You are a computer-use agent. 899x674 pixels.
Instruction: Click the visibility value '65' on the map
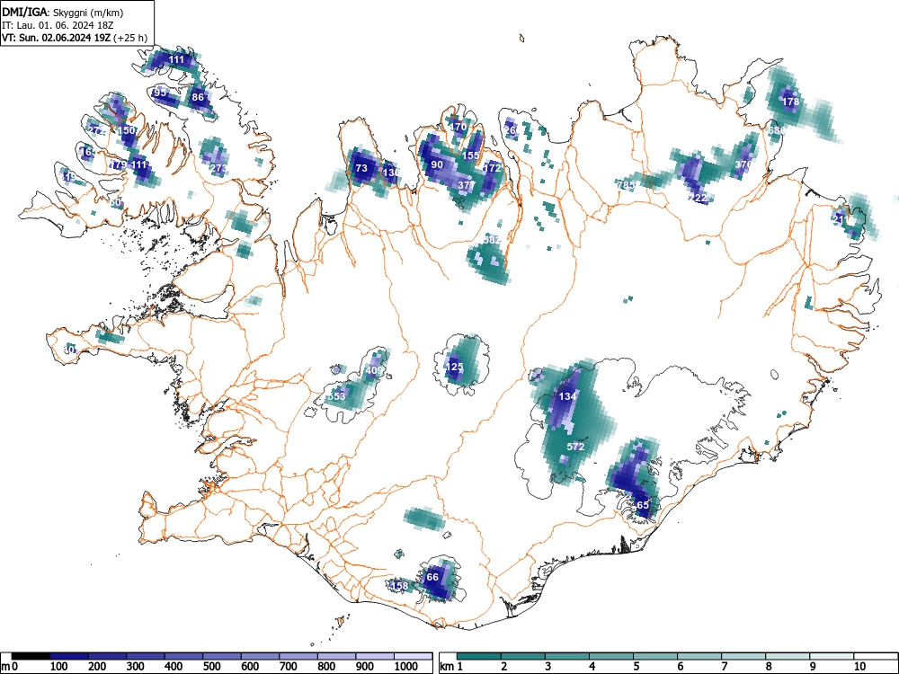(x=642, y=505)
